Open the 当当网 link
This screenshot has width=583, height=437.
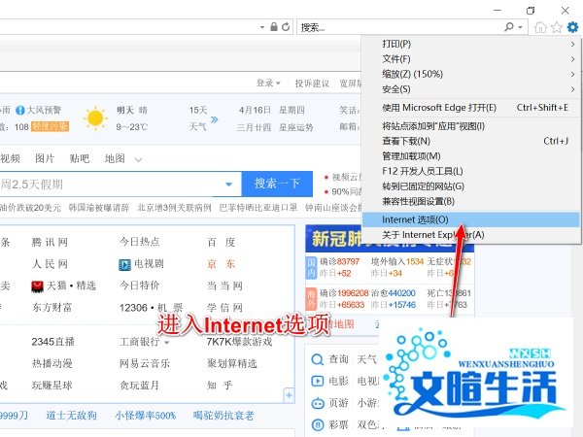tap(225, 286)
